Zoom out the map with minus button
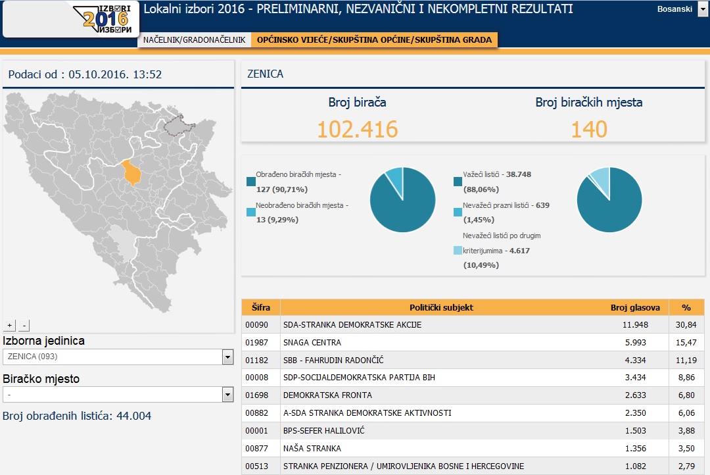This screenshot has height=475, width=710. click(x=24, y=325)
